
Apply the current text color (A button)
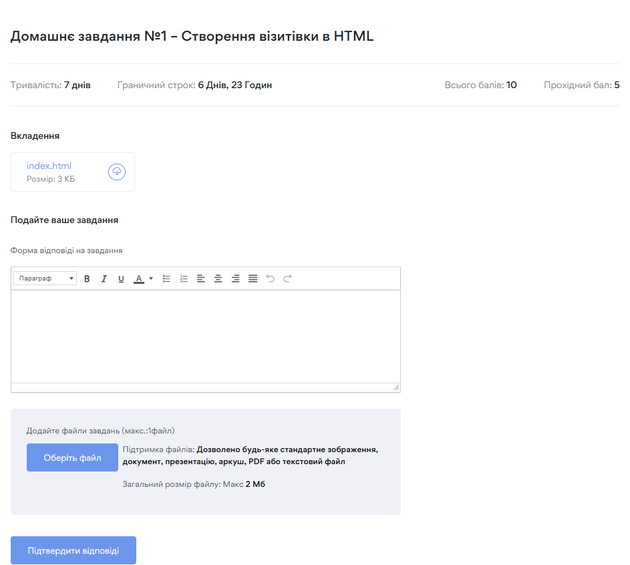click(x=139, y=278)
